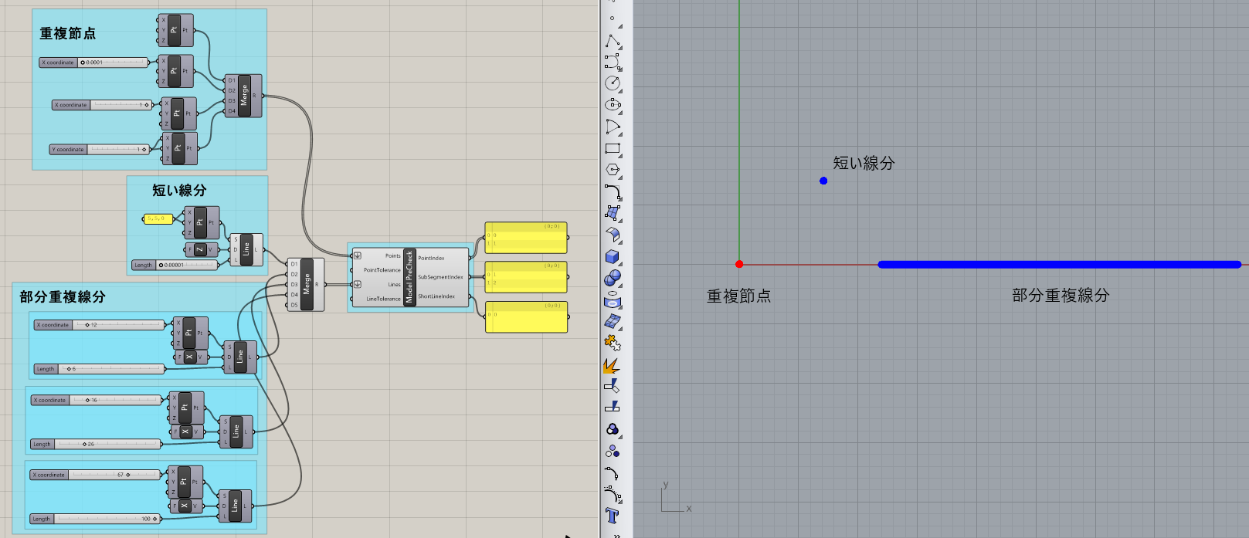The image size is (1249, 538).
Task: Select the Box solid tool
Action: [x=613, y=256]
